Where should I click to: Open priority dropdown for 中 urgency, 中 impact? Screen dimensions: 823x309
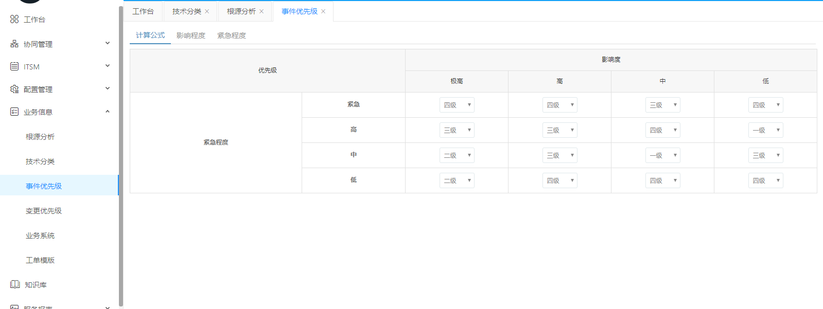pyautogui.click(x=662, y=155)
